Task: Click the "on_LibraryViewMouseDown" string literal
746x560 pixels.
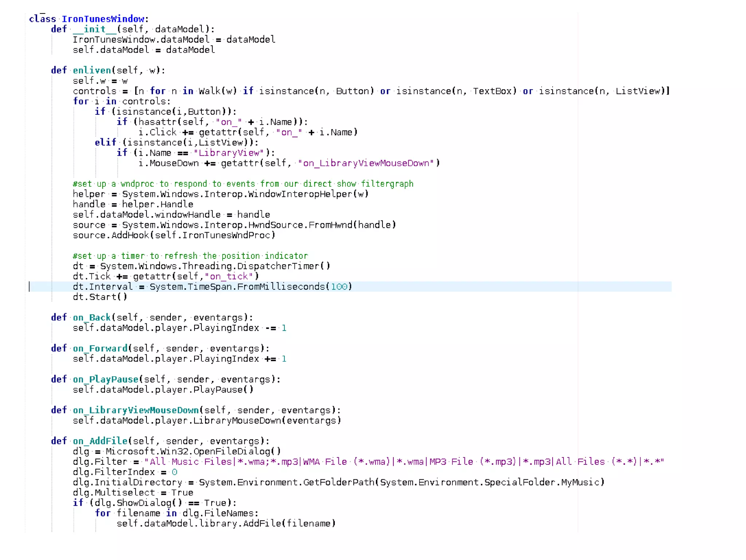Action: click(x=366, y=163)
